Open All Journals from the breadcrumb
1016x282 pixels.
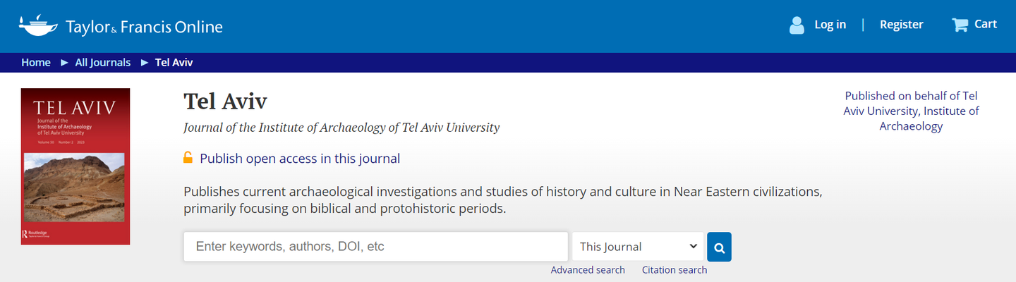103,62
